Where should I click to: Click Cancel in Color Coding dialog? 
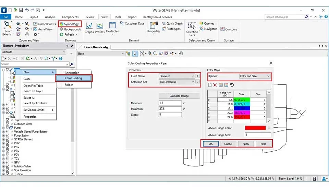tap(228, 144)
